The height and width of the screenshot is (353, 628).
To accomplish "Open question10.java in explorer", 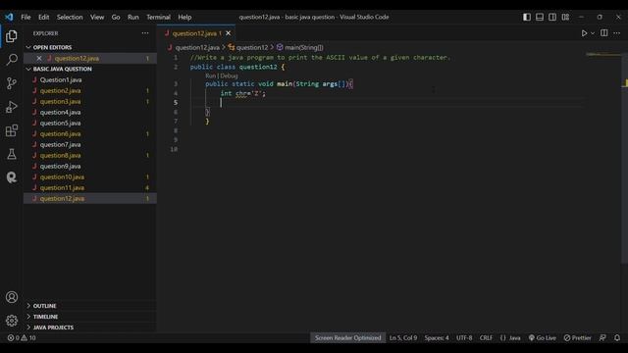I will point(89,176).
